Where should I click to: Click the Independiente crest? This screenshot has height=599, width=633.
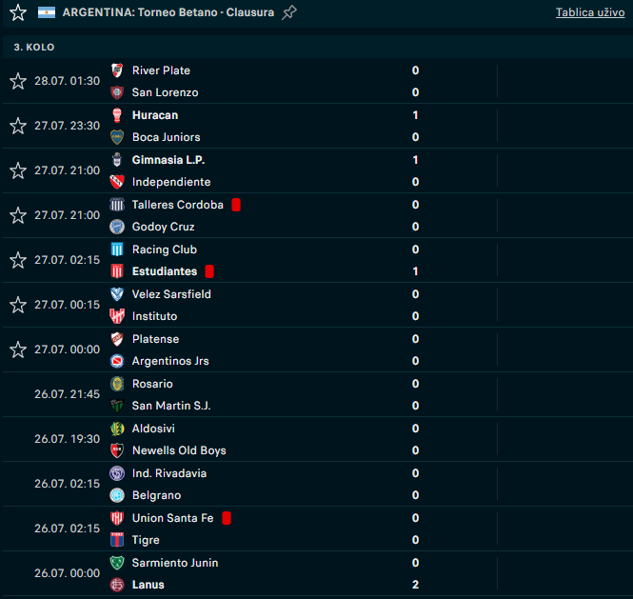[x=117, y=182]
